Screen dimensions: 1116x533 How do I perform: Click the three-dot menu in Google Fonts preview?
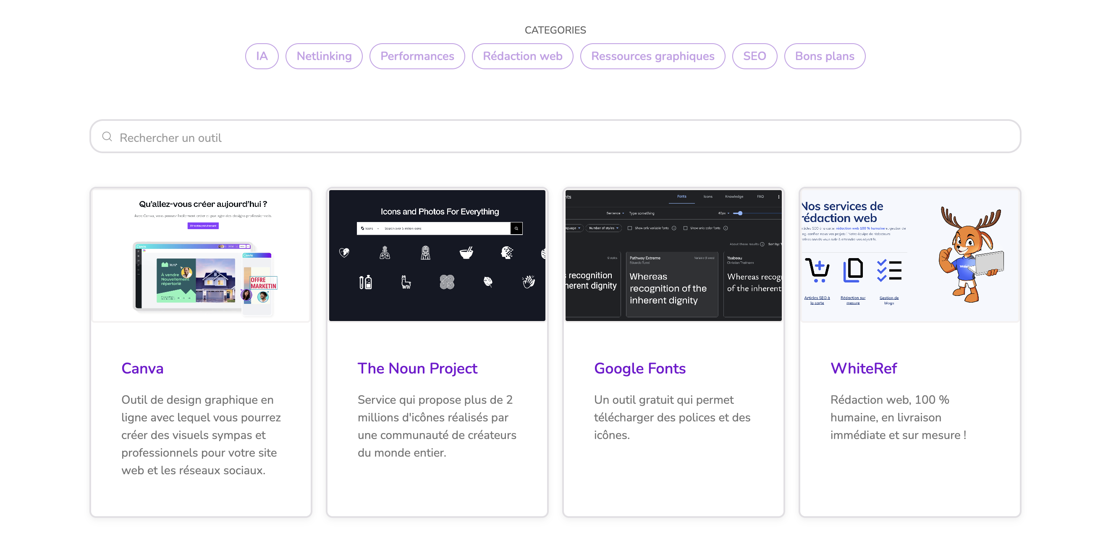pyautogui.click(x=778, y=196)
